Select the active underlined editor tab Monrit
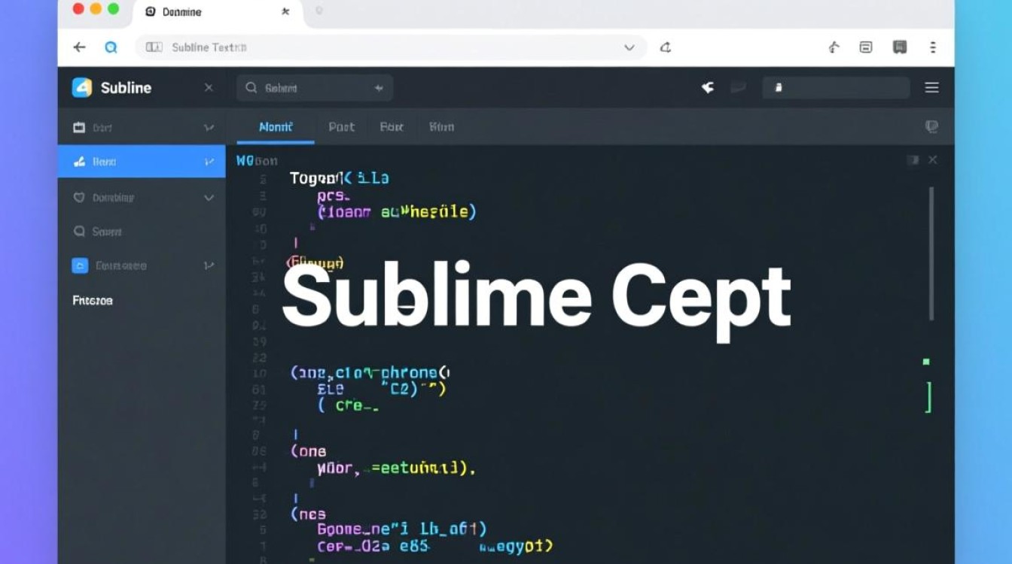The height and width of the screenshot is (564, 1012). pos(276,127)
